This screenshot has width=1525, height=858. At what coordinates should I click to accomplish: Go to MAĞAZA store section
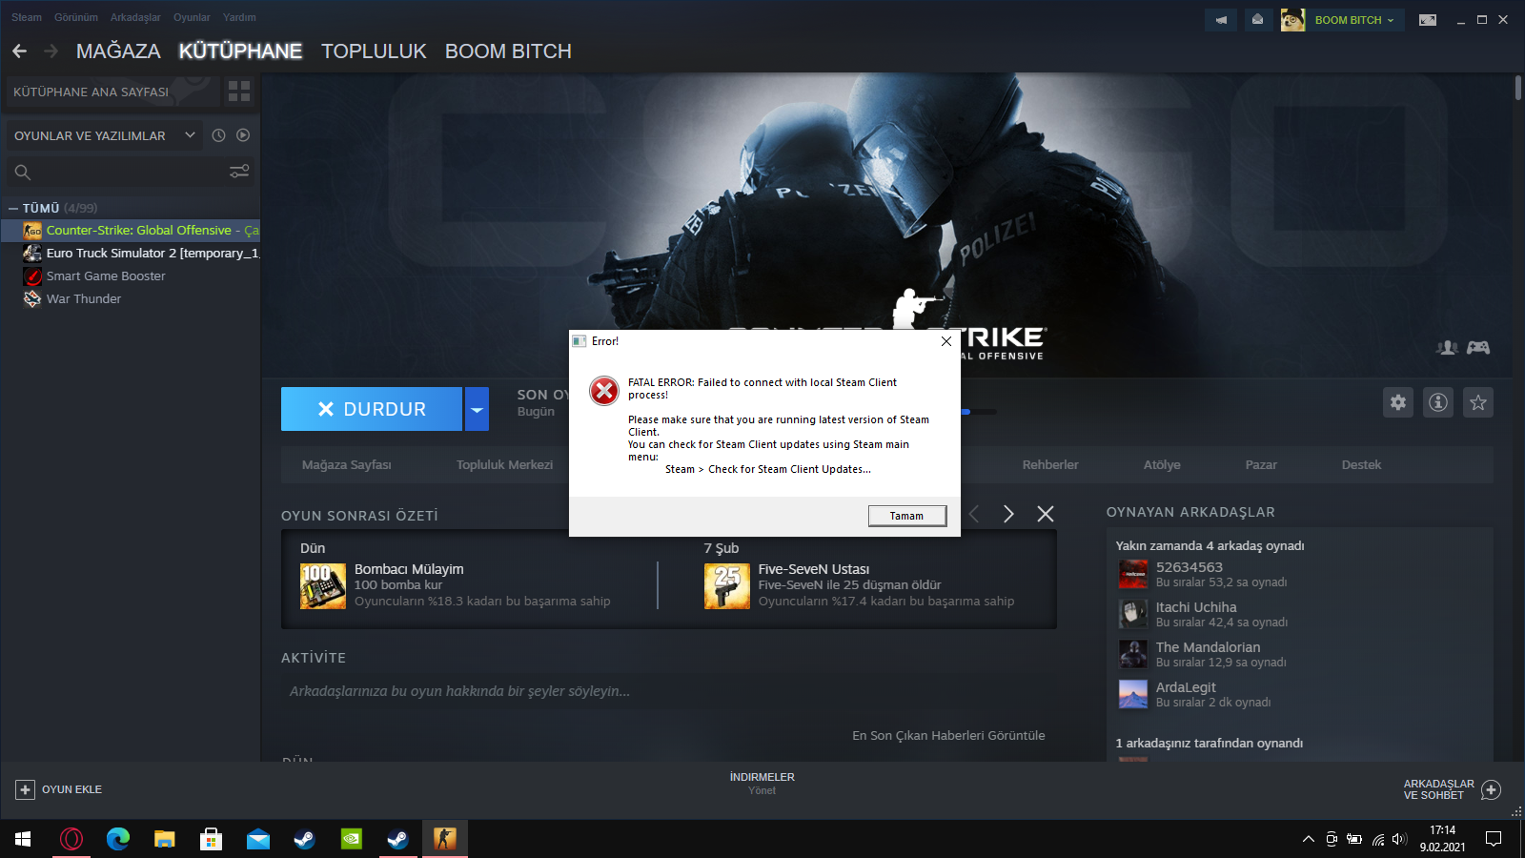click(118, 51)
